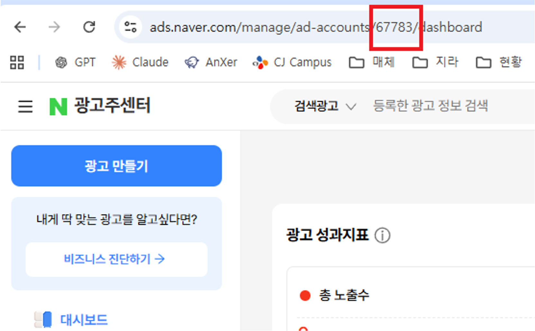This screenshot has width=535, height=331.
Task: Open the AnXer bookmark
Action: pyautogui.click(x=211, y=62)
